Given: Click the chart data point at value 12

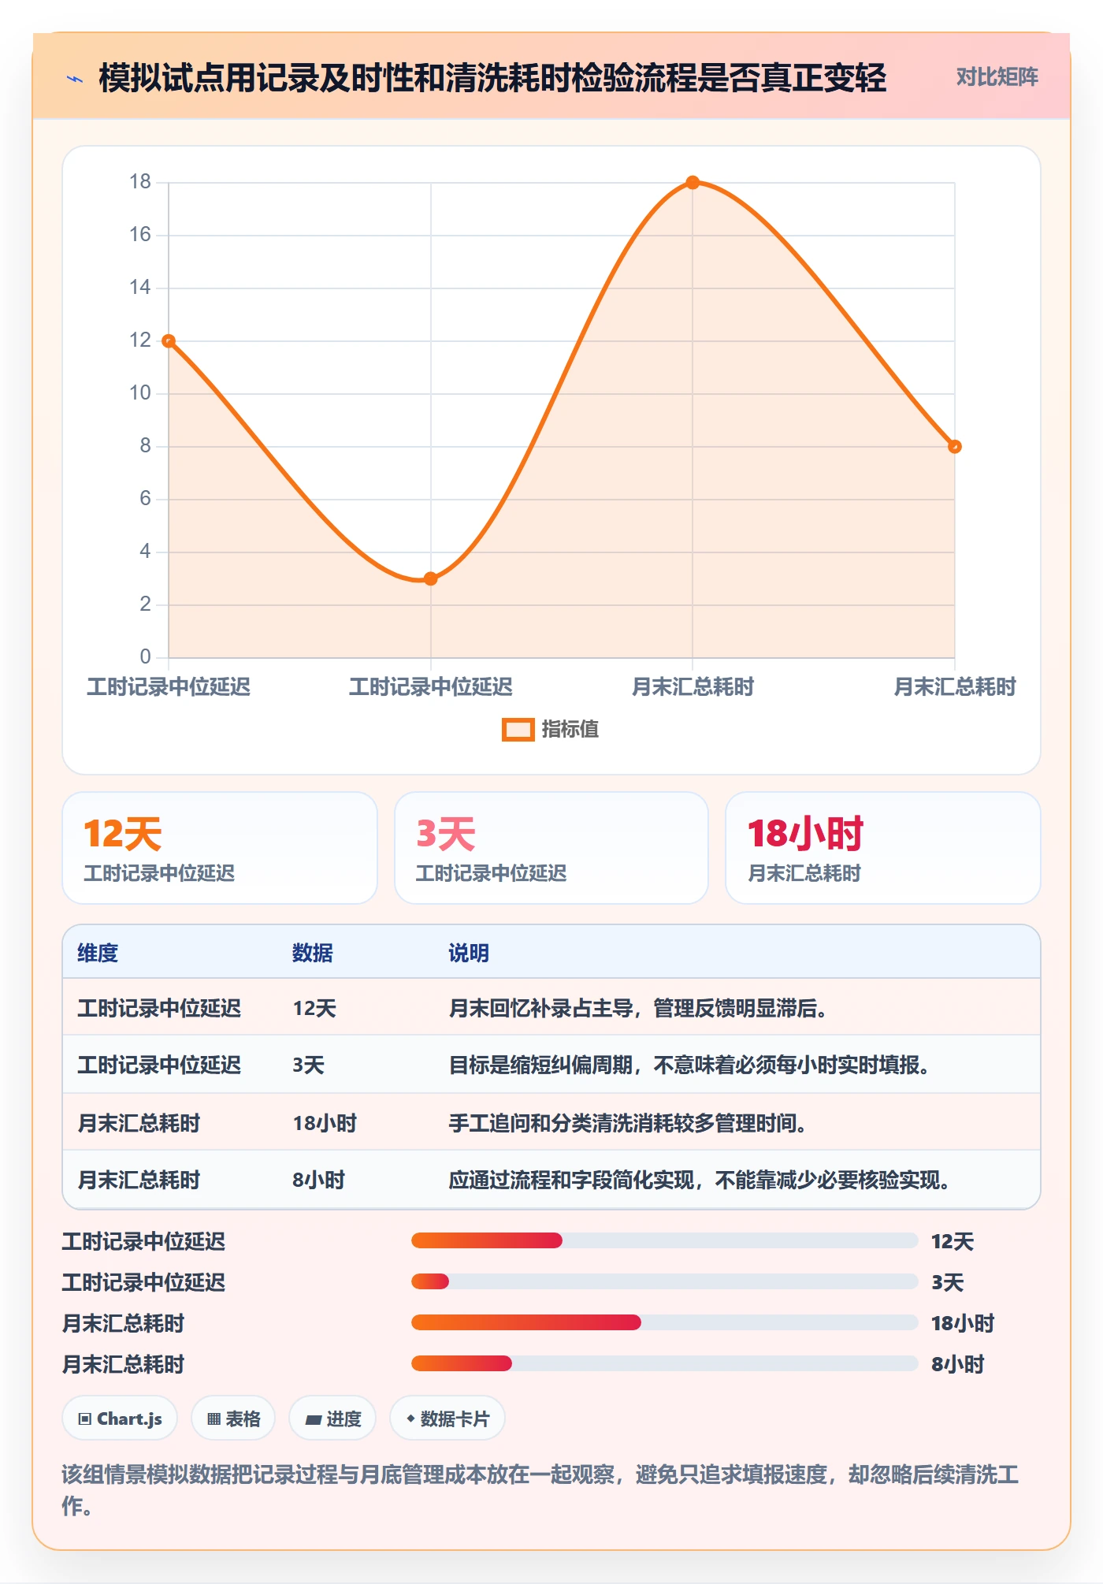Looking at the screenshot, I should [x=169, y=341].
